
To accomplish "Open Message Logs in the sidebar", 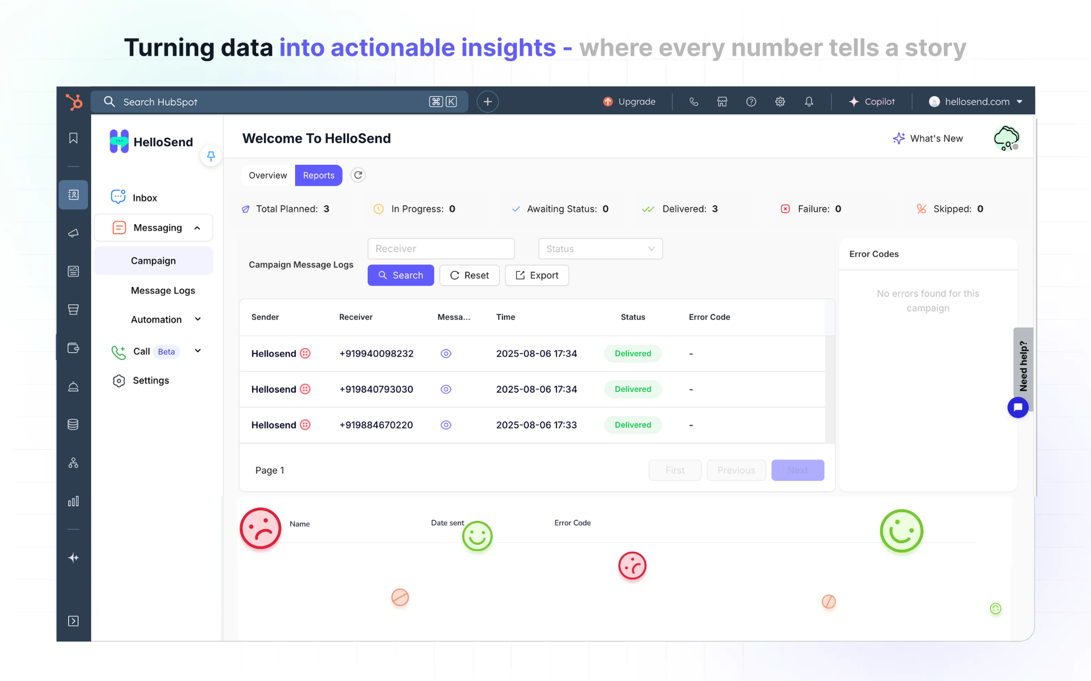I will (163, 290).
